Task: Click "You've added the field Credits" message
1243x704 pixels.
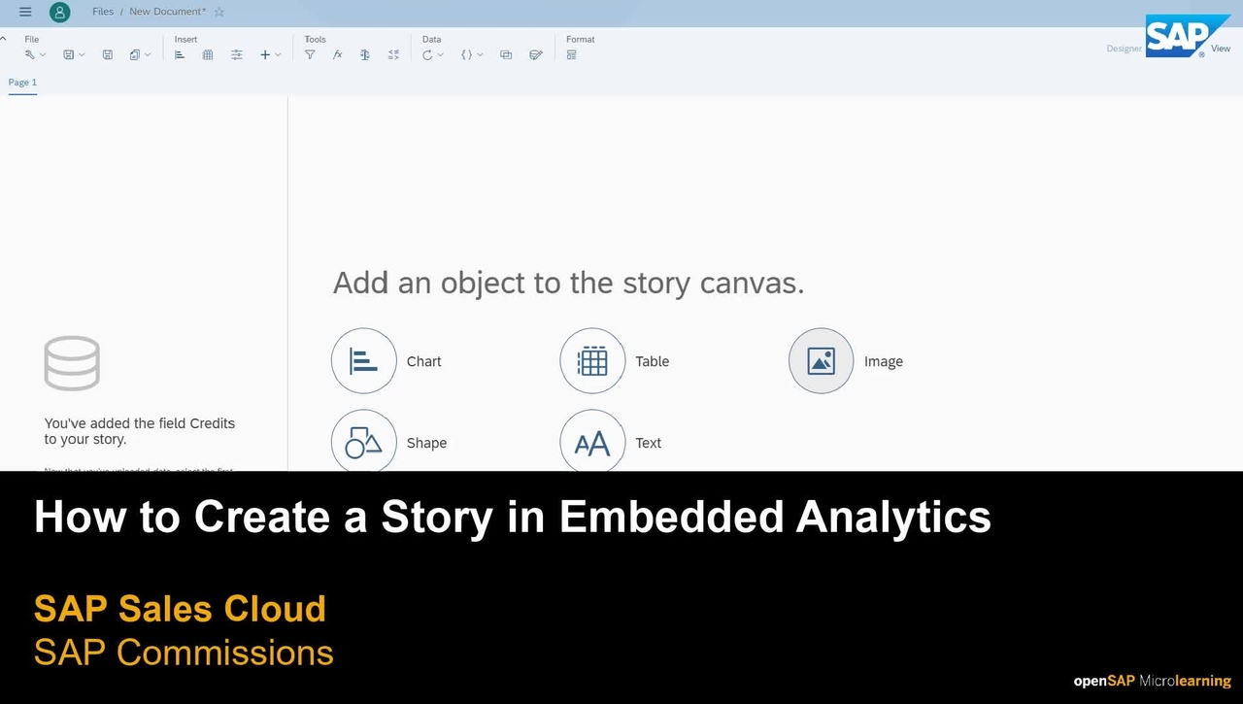Action: point(140,431)
